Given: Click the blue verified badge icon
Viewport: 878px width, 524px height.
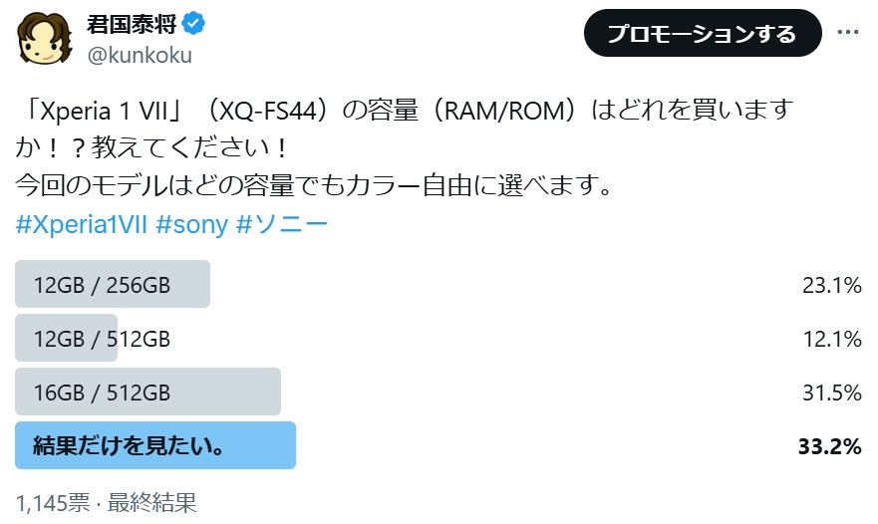Looking at the screenshot, I should (193, 24).
